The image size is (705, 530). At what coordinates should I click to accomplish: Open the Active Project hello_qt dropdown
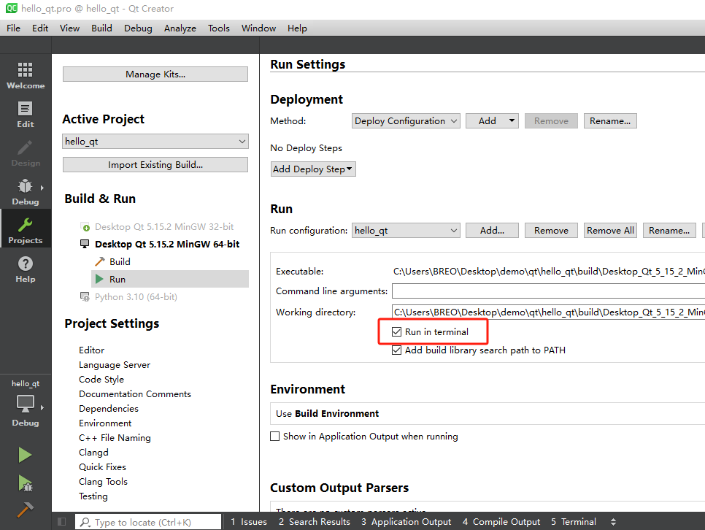point(155,142)
